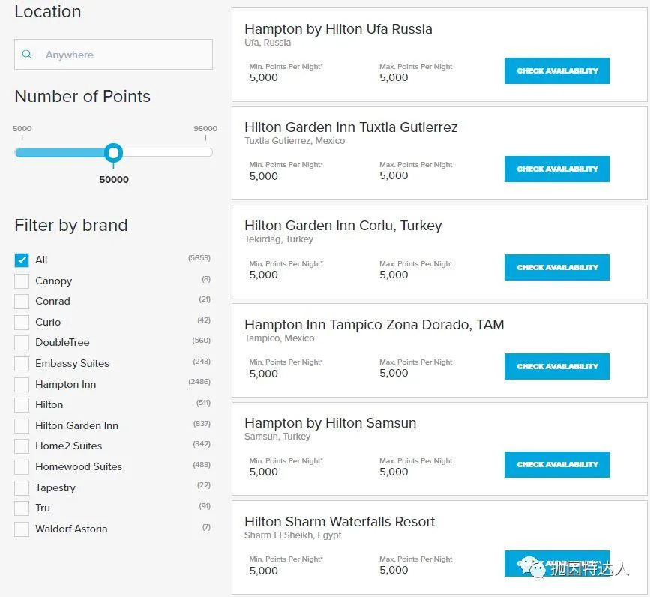The image size is (650, 597).
Task: Open the Hampton by Hilton Samsun title
Action: 331,423
